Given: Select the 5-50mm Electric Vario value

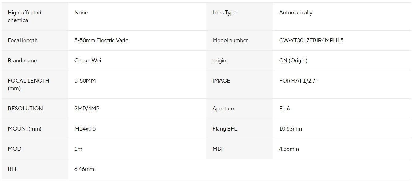Looking at the screenshot, I should coord(101,40).
